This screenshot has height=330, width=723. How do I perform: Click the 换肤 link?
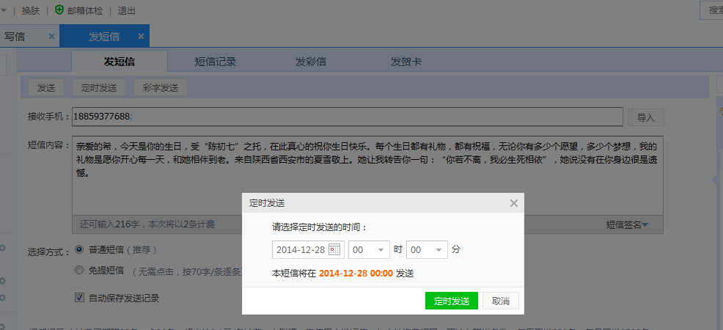point(31,10)
